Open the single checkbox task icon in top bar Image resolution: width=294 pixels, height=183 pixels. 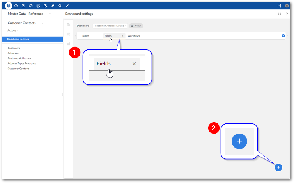coord(23,6)
